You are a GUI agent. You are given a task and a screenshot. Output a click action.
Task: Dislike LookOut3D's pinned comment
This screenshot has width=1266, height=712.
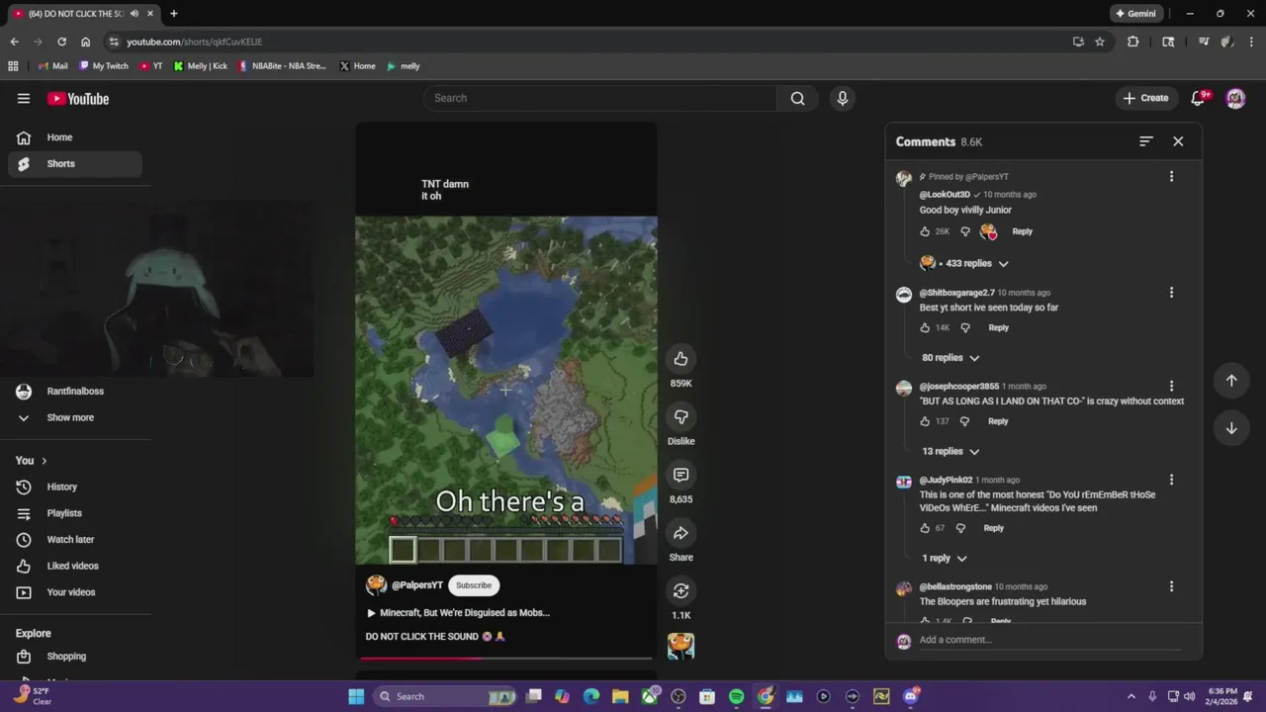(965, 231)
